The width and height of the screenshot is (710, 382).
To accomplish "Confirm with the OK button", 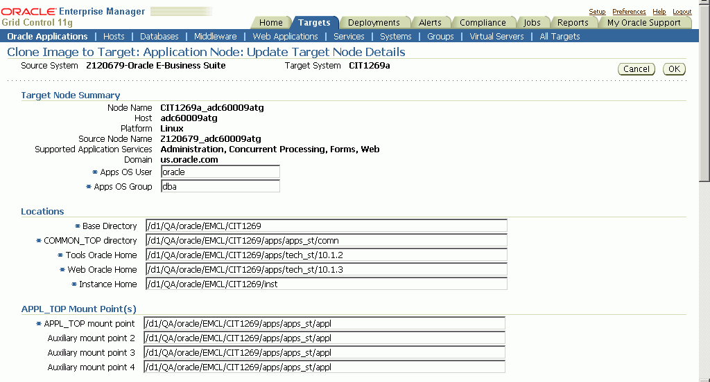I will coord(674,69).
